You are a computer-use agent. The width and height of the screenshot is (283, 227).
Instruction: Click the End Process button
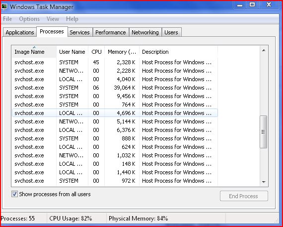point(244,196)
